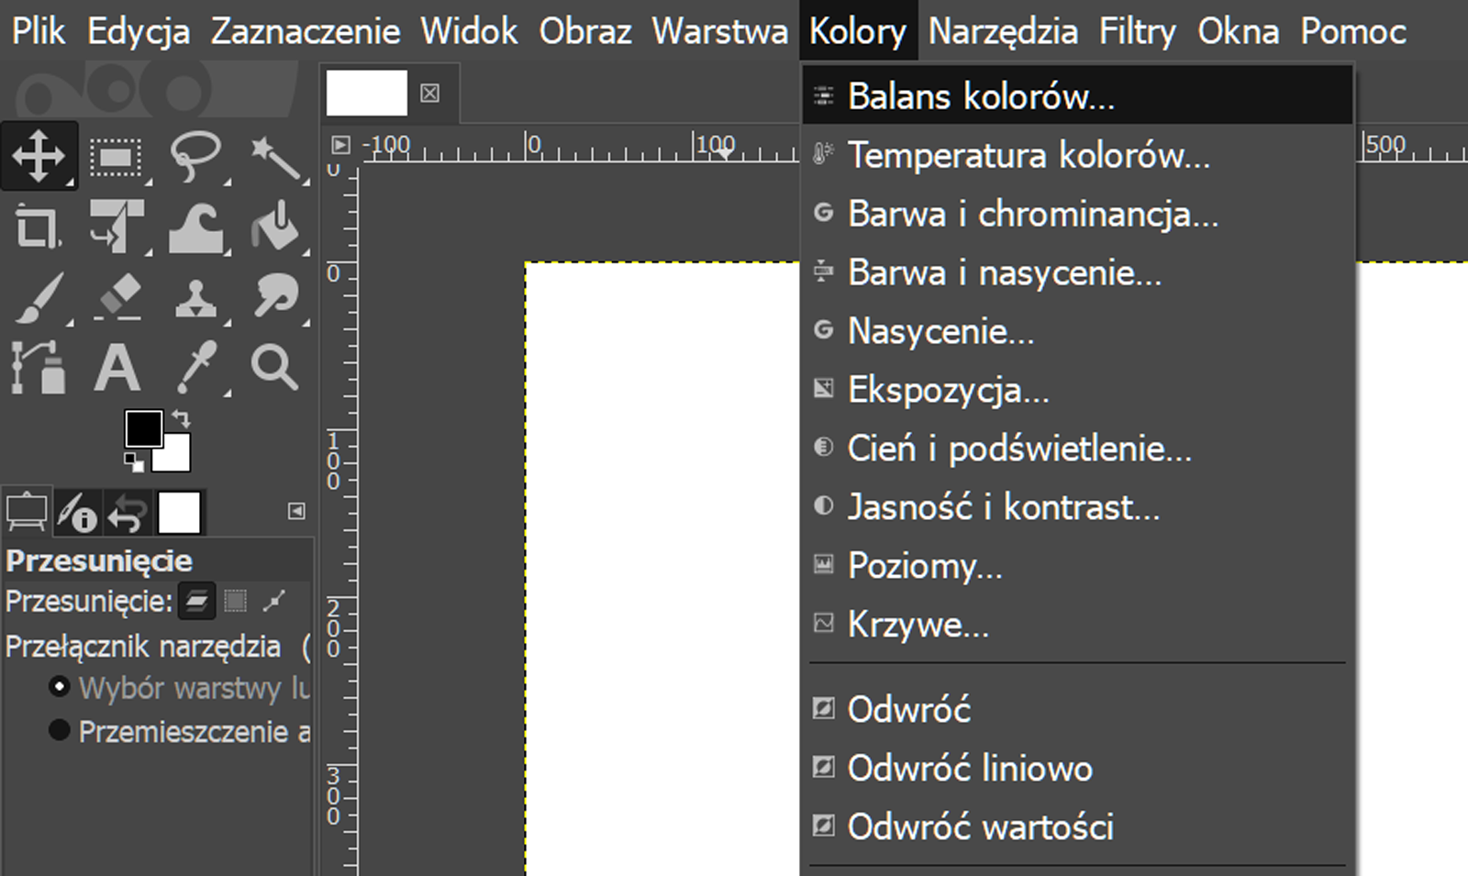Viewport: 1468px width, 876px height.
Task: Pick the Text tool
Action: point(117,369)
